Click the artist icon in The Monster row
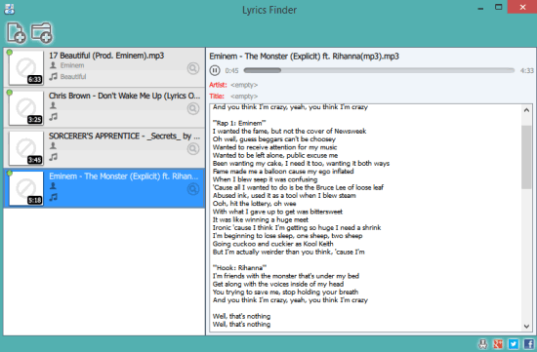This screenshot has height=352, width=537. click(x=53, y=185)
